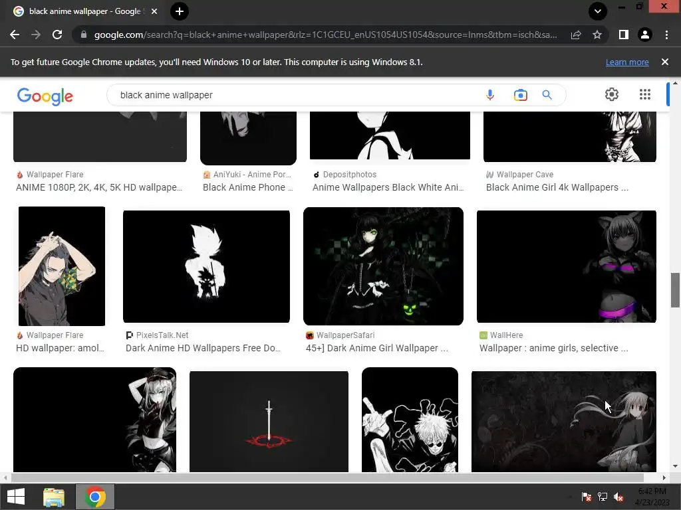Open File Explorer from the taskbar
The image size is (681, 510).
[54, 497]
